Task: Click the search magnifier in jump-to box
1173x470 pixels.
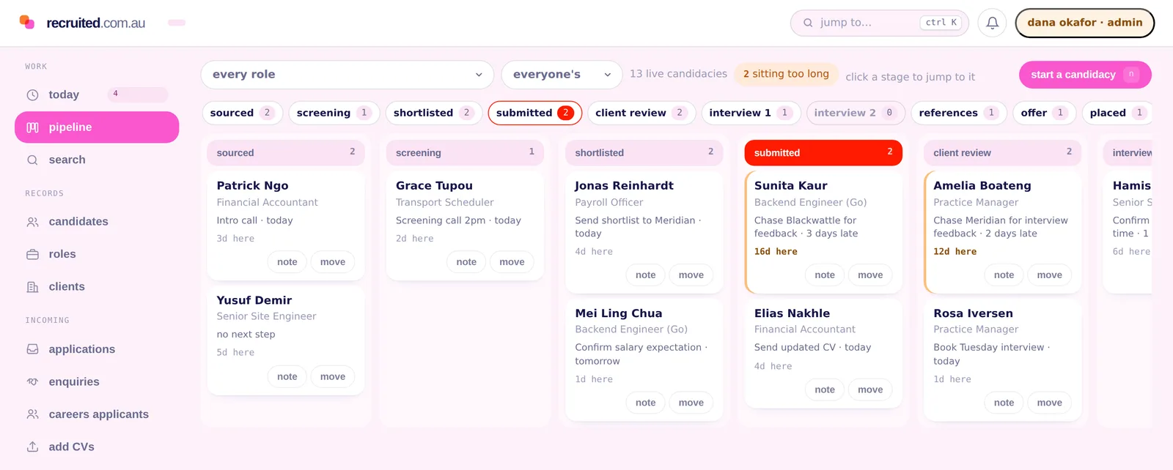Action: [x=808, y=23]
